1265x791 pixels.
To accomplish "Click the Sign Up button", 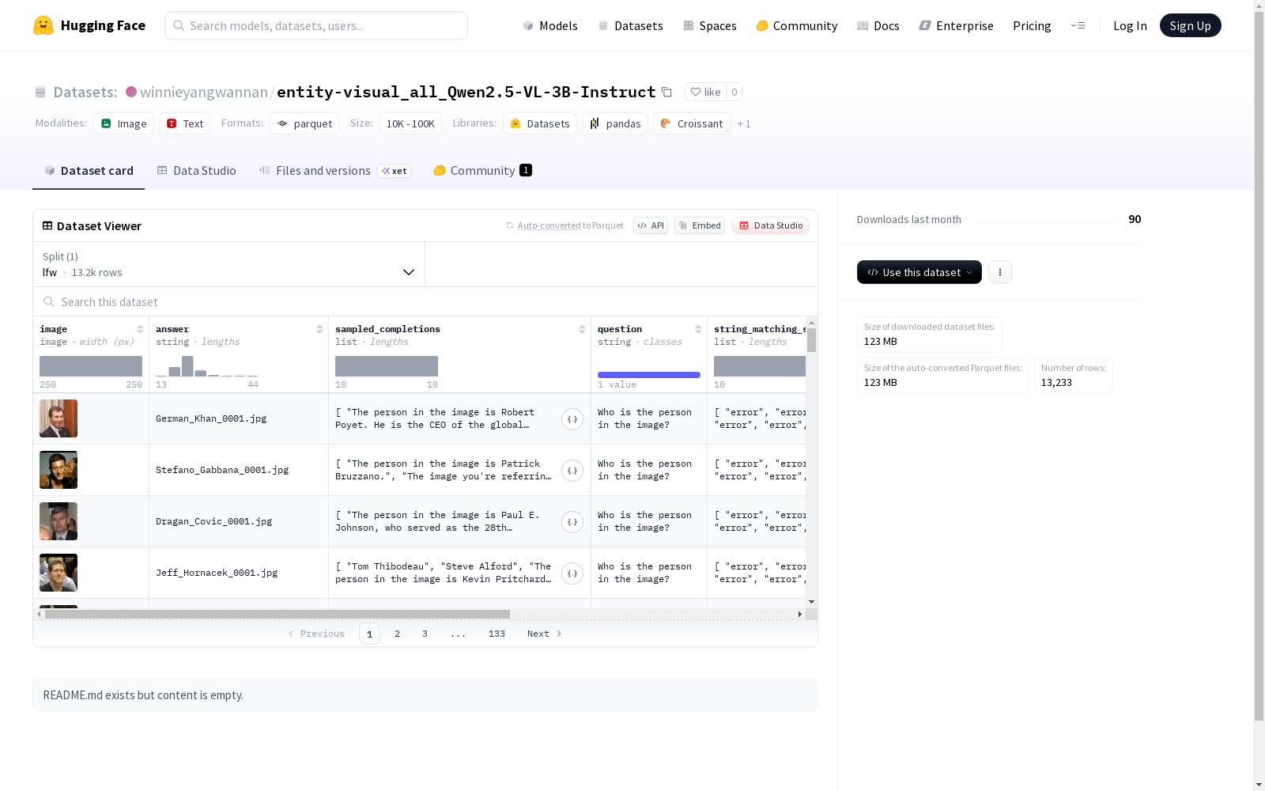I will (1191, 25).
